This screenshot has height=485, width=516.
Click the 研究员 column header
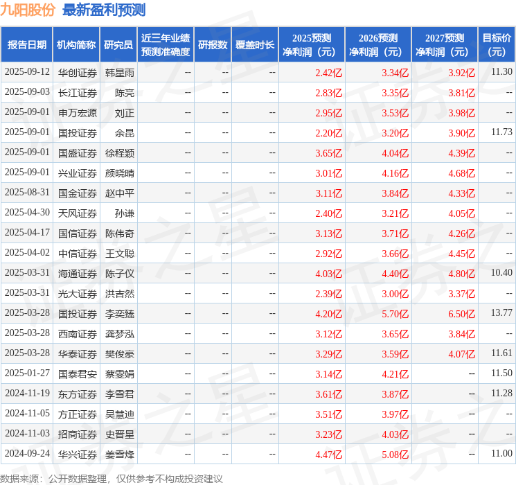118,45
